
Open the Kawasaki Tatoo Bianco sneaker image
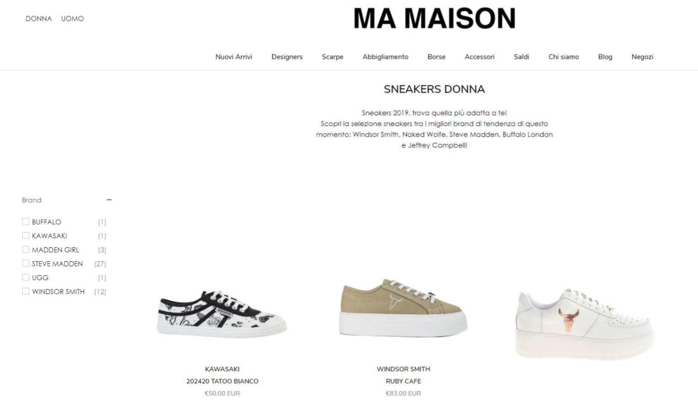(x=222, y=314)
